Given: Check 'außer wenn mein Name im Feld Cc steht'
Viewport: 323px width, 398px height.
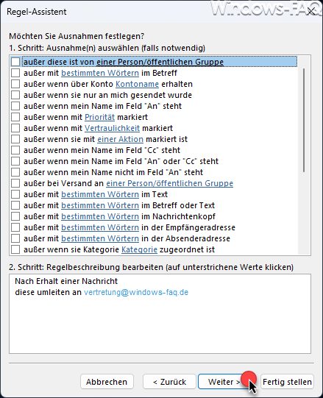Looking at the screenshot, I should pos(15,150).
